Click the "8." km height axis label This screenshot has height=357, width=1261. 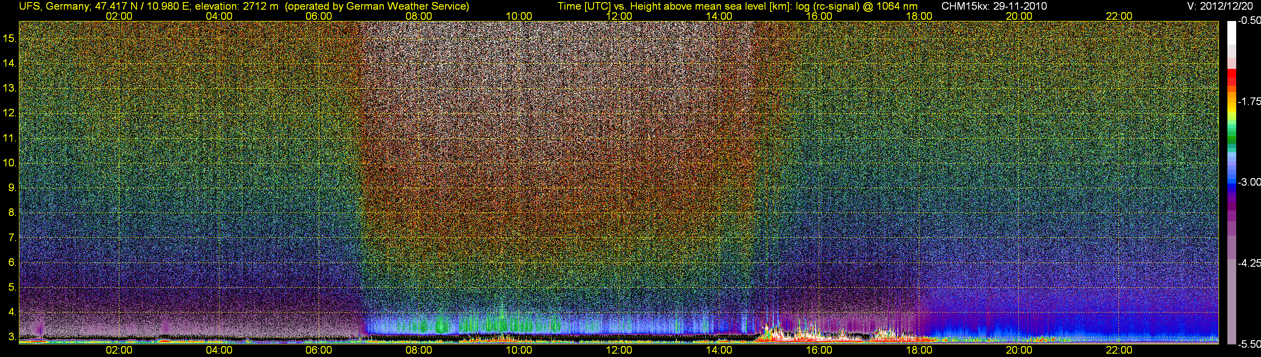click(12, 213)
